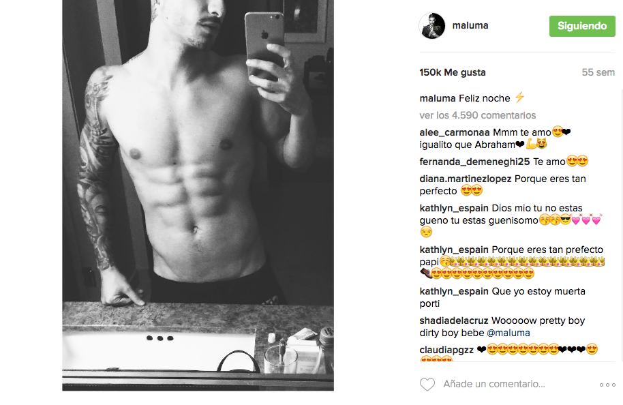
Task: Click the 150k Me gusta count
Action: 453,72
